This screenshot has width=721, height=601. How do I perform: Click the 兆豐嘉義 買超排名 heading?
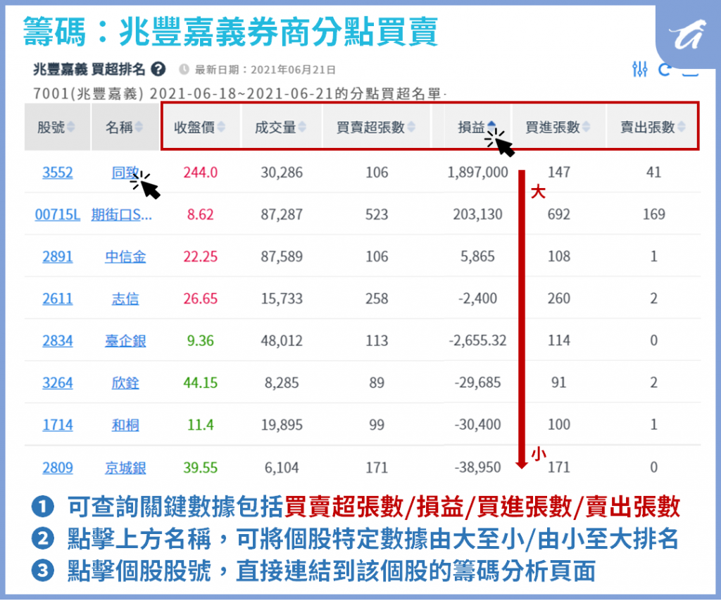pyautogui.click(x=89, y=70)
